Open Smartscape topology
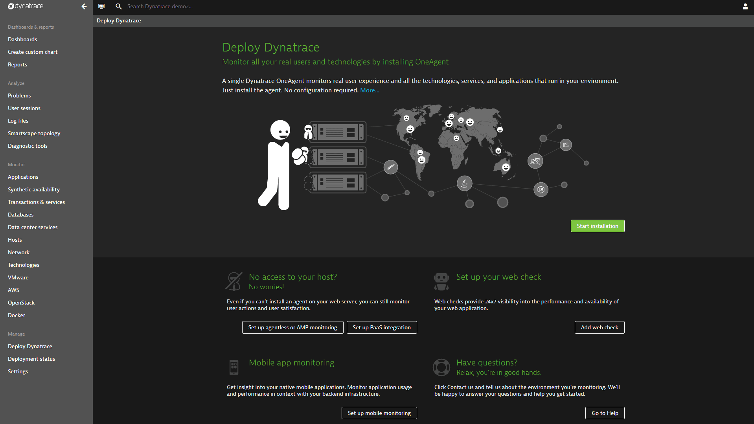Screen dimensions: 754x424 (x=34, y=133)
